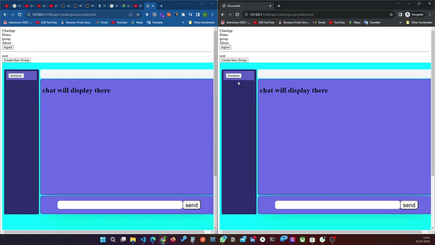Click send in the Incognito window chat
The height and width of the screenshot is (245, 435).
tap(409, 205)
